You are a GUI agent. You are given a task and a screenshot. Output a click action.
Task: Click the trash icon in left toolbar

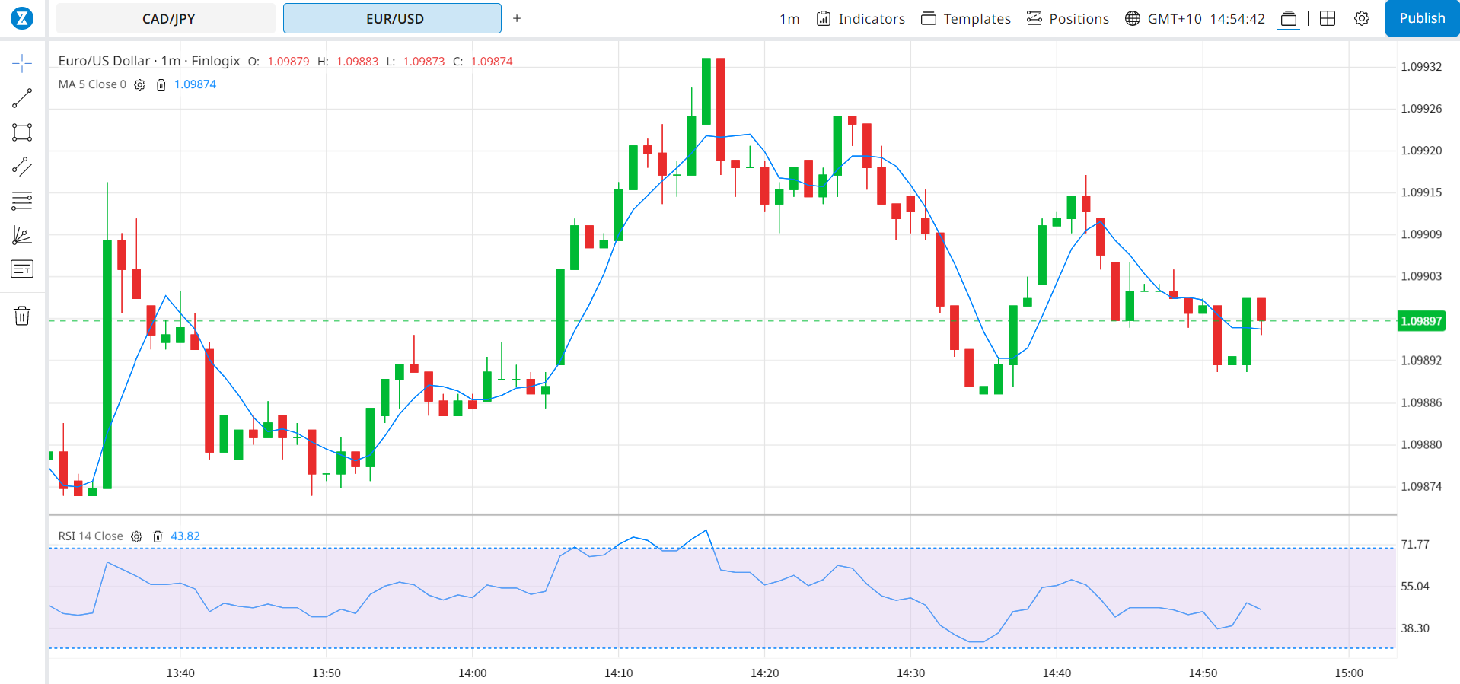click(22, 316)
